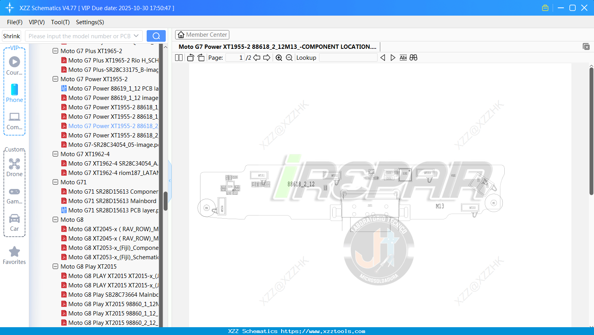Collapse the left panel with the splitter handle
594x335 pixels.
click(x=170, y=180)
